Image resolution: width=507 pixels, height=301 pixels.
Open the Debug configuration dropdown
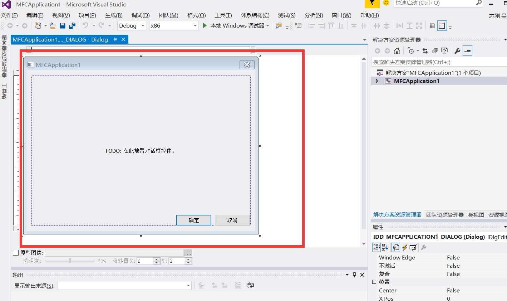pos(143,26)
